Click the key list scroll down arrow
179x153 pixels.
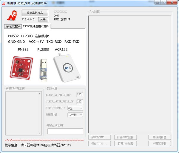coord(39,133)
